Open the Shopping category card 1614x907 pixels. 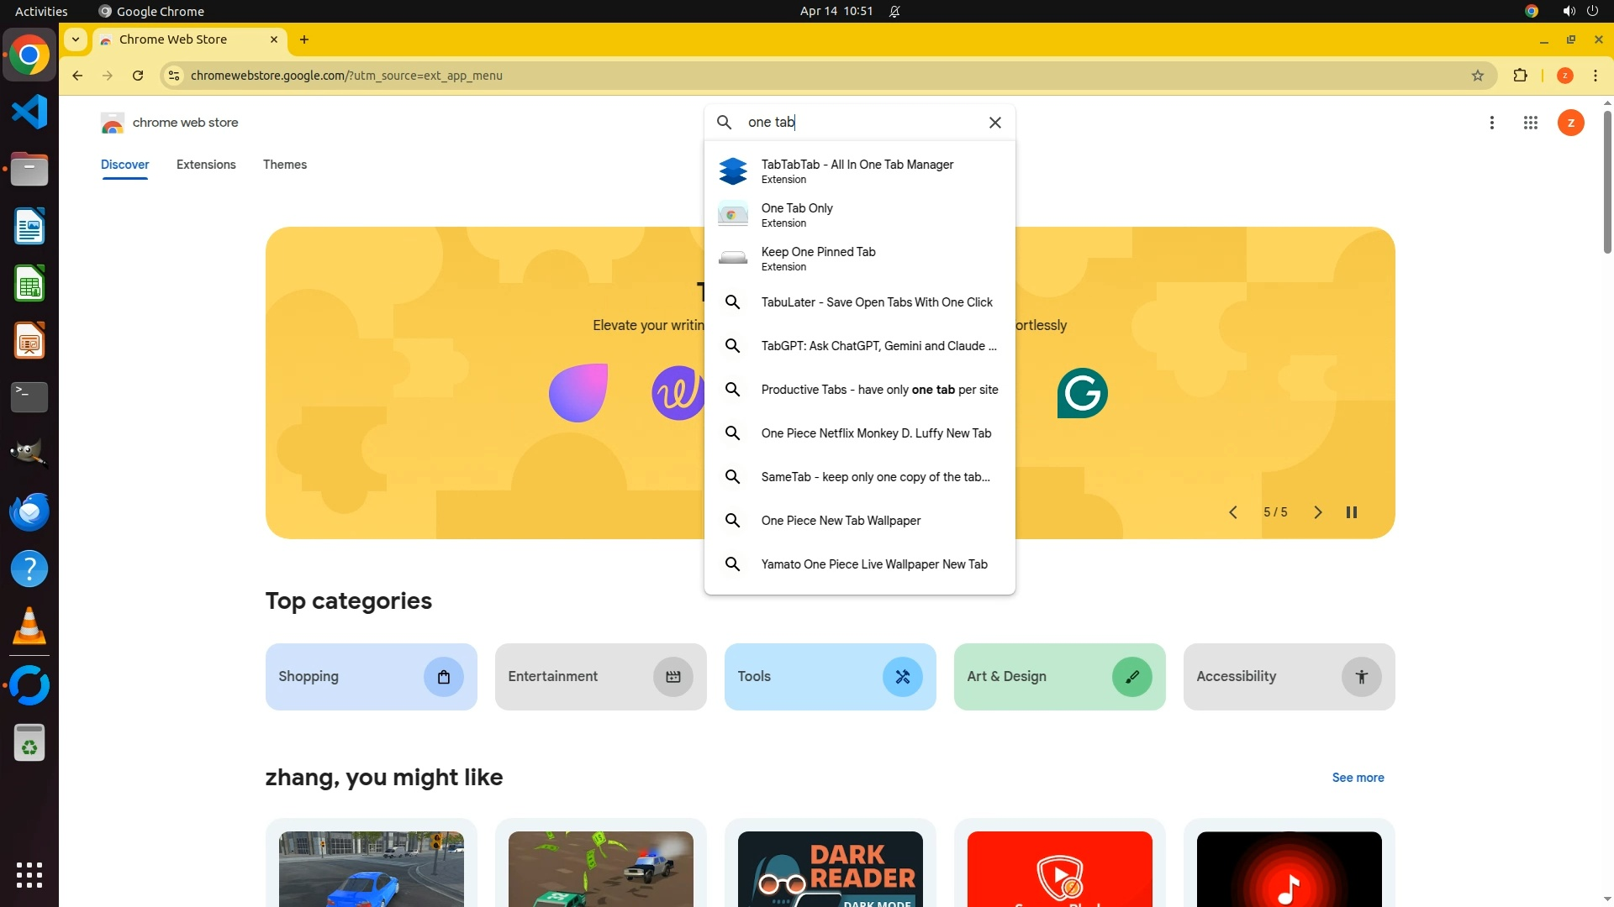coord(371,677)
